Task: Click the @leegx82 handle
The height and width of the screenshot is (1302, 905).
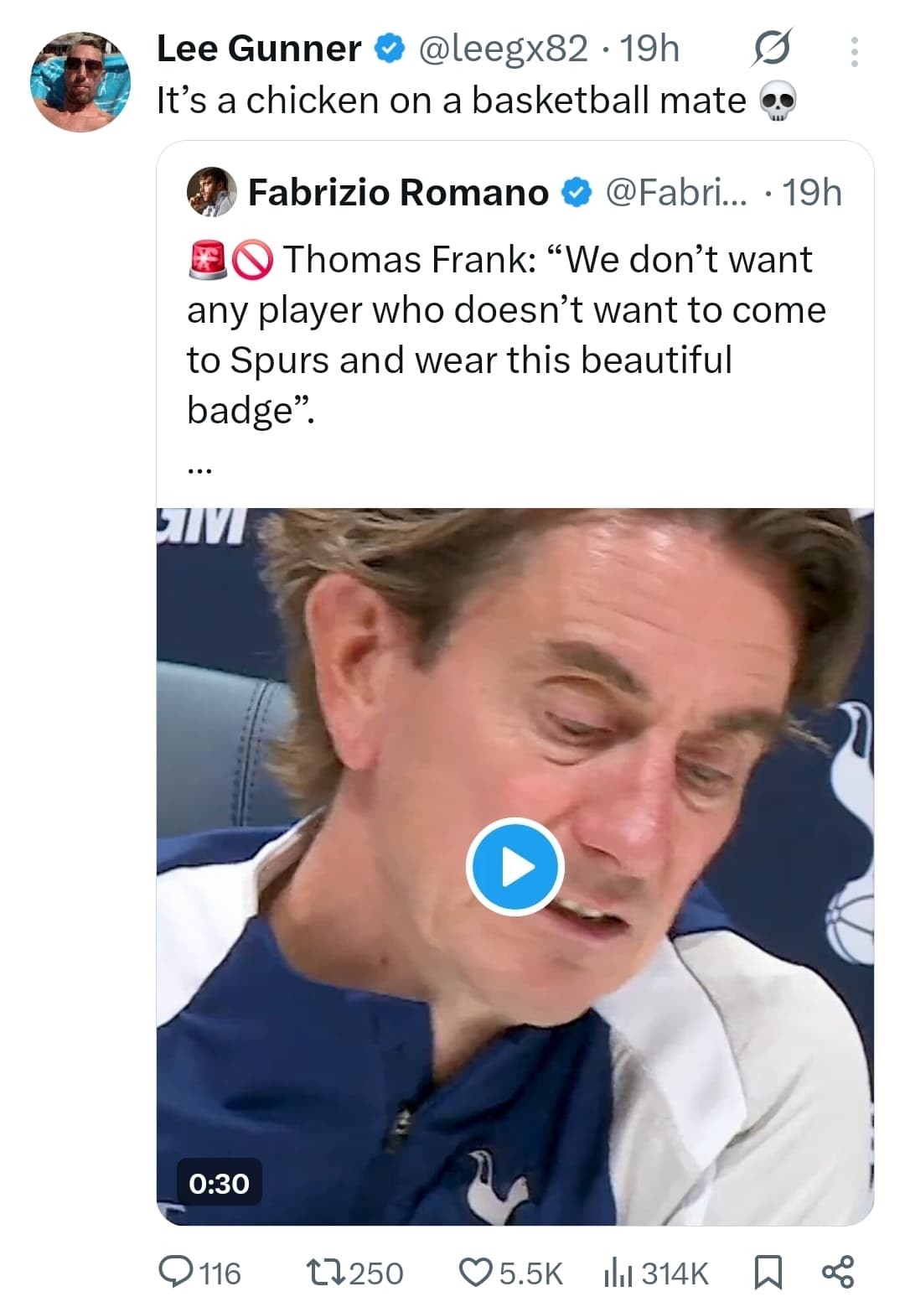Action: coord(502,49)
